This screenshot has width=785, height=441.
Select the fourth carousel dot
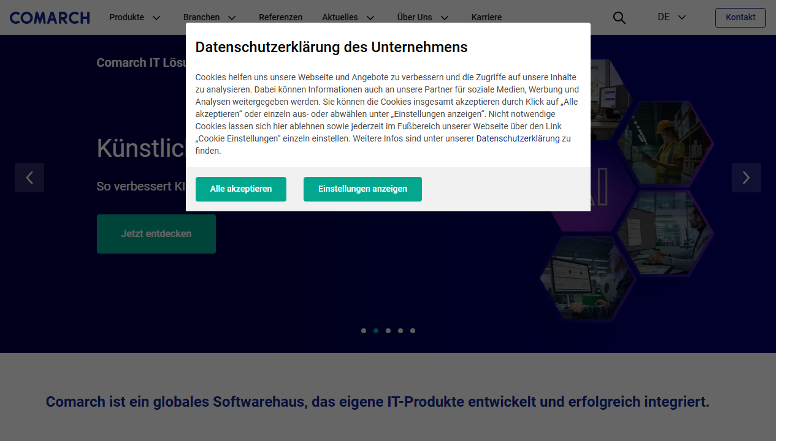click(400, 331)
